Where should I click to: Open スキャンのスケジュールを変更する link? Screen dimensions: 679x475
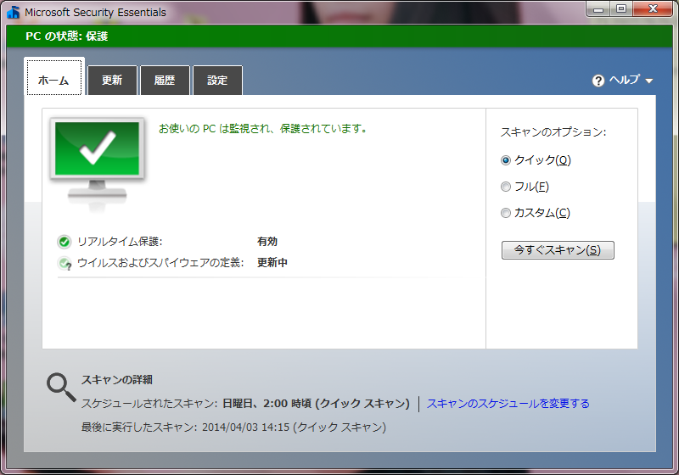508,404
